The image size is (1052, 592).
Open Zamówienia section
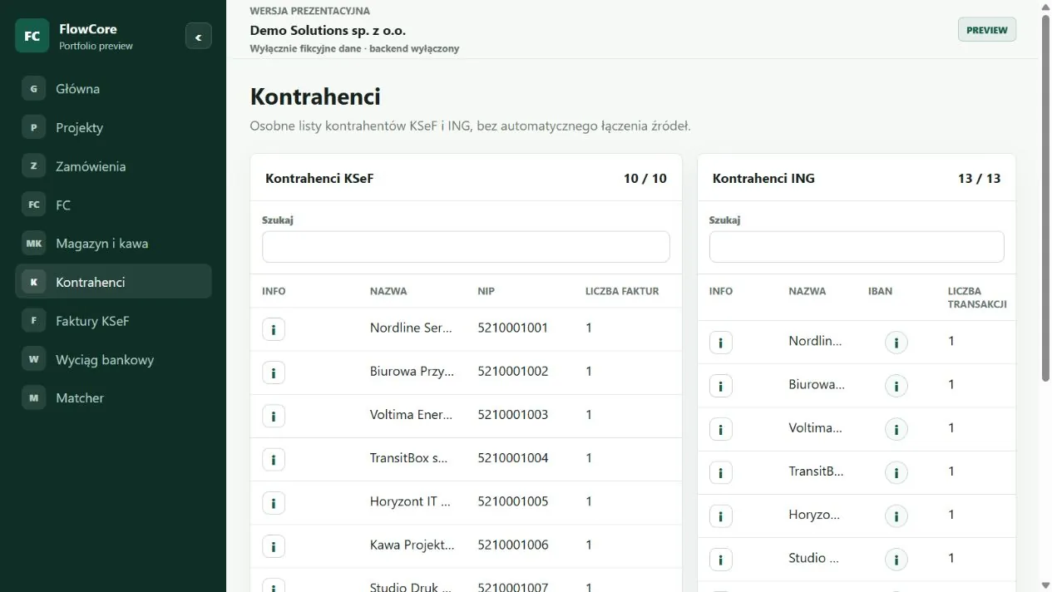(x=113, y=166)
